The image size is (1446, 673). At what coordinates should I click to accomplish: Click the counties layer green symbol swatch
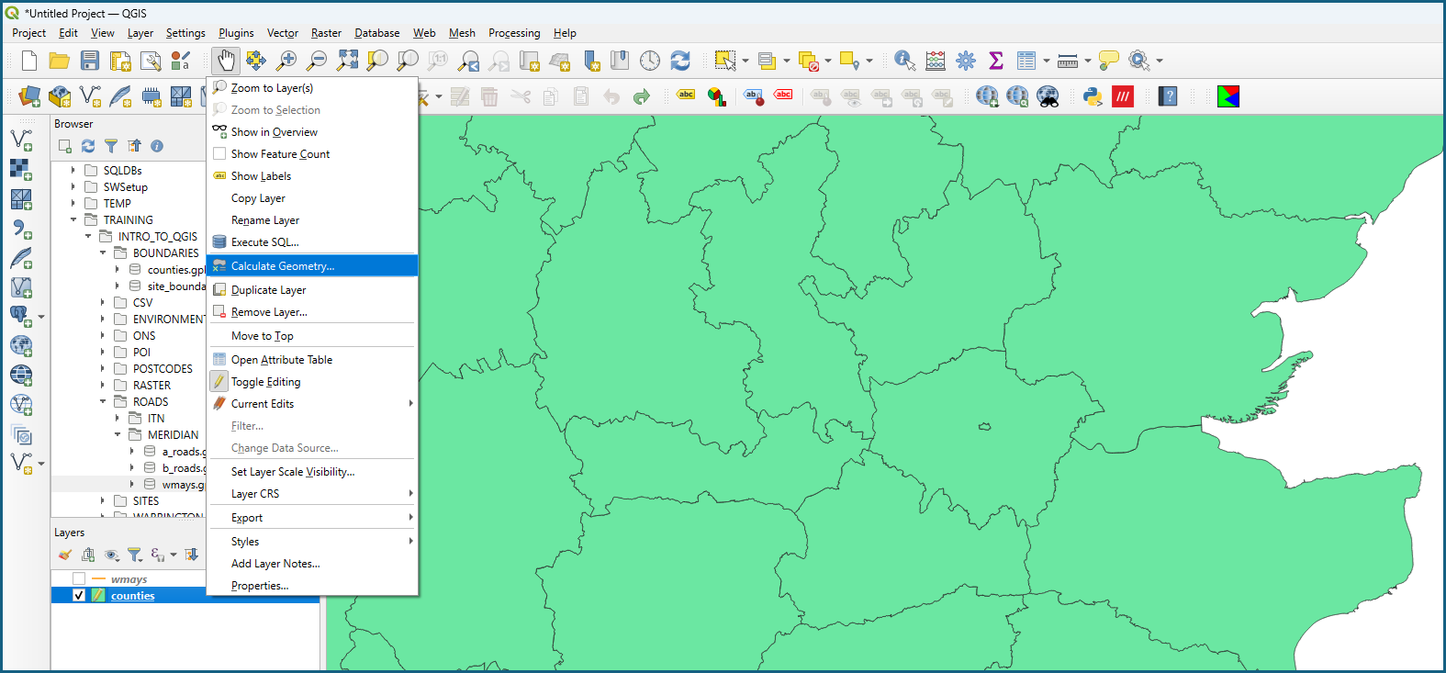click(x=98, y=596)
